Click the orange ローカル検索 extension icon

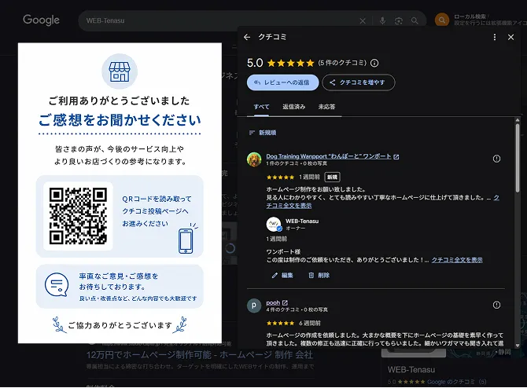coord(442,20)
